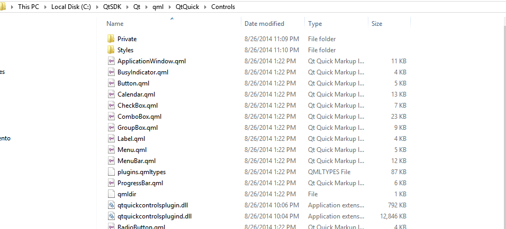Viewport: 506px width, 229px height.
Task: Select the Calendar.qml file
Action: [x=136, y=94]
